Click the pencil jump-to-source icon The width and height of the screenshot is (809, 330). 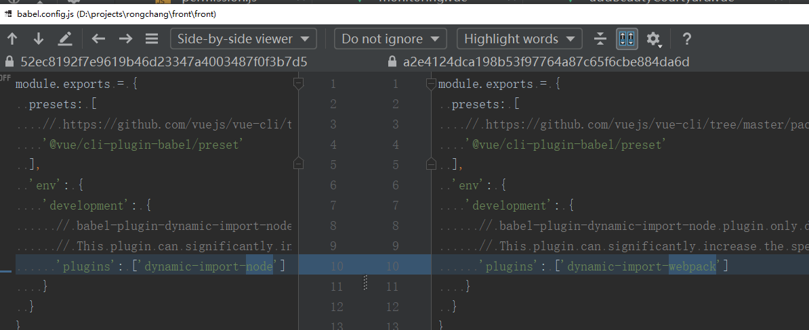click(x=65, y=39)
